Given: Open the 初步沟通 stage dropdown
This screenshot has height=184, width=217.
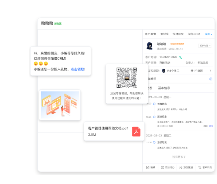Looking at the screenshot, I should pos(205,45).
